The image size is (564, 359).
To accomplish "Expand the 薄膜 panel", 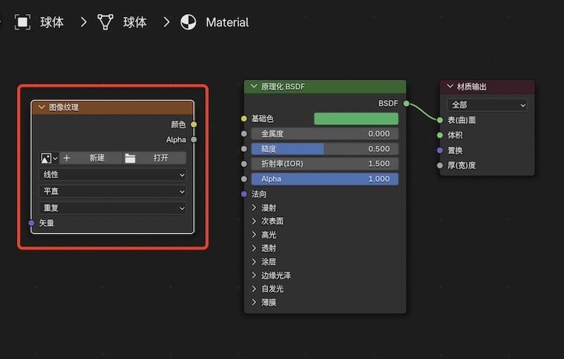I will click(254, 303).
